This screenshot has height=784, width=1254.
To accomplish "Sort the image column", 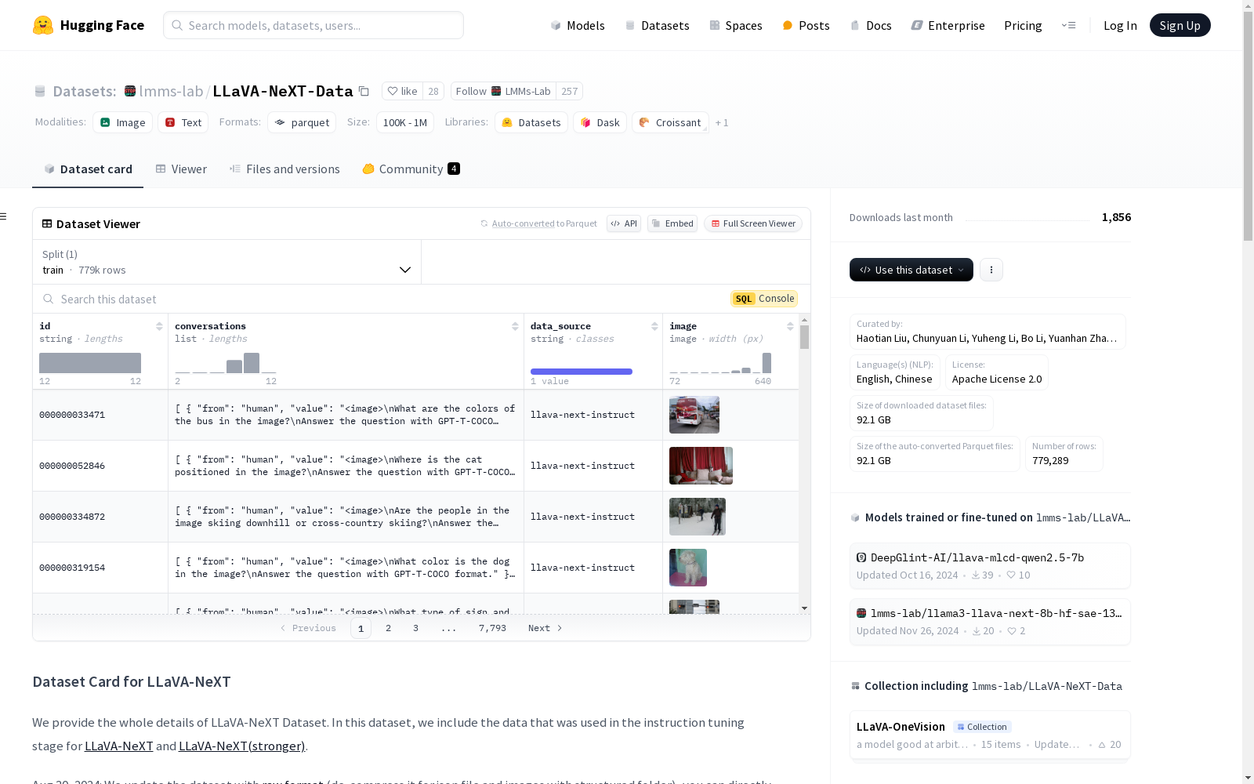I will click(x=790, y=326).
